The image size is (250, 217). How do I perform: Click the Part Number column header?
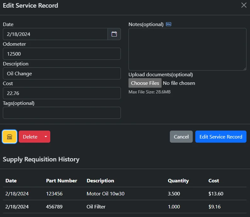(61, 180)
